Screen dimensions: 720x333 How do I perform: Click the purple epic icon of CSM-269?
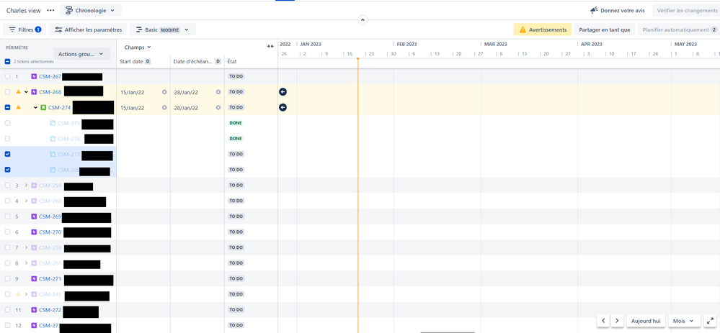[34, 216]
